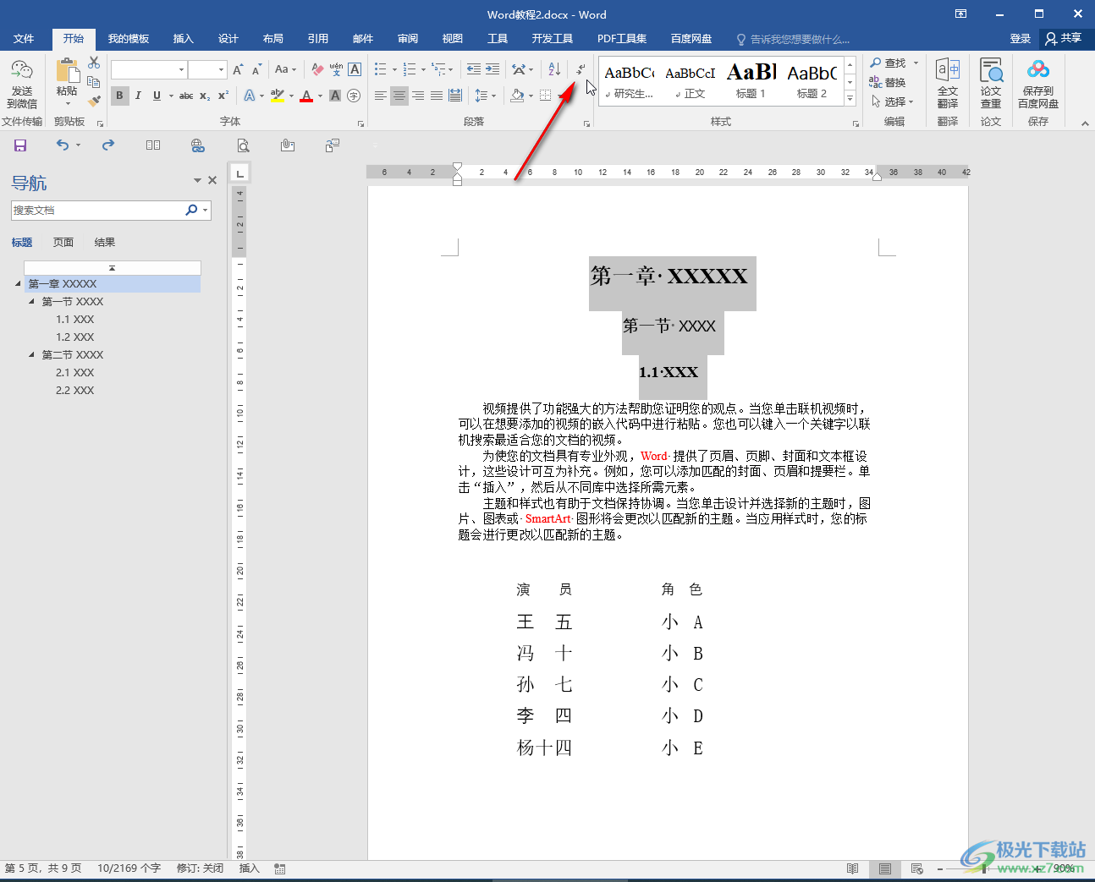Show the 页面 tab in navigation pane
The image size is (1095, 882).
click(x=63, y=242)
